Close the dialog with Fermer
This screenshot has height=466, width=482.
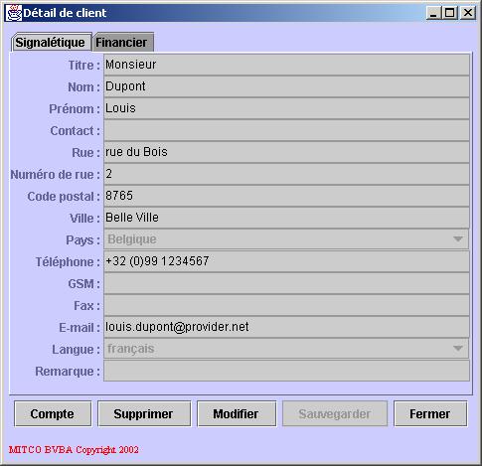430,413
